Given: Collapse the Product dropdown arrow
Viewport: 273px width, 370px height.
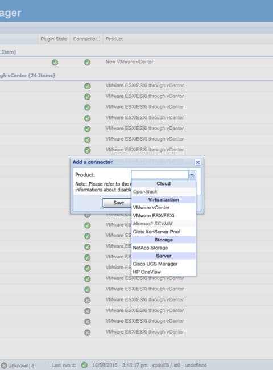Looking at the screenshot, I should (192, 175).
